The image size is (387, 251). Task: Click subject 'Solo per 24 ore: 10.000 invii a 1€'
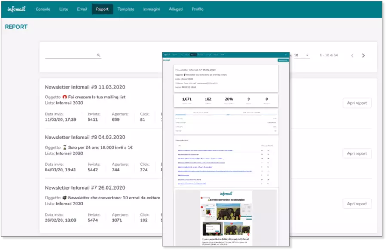click(x=101, y=147)
